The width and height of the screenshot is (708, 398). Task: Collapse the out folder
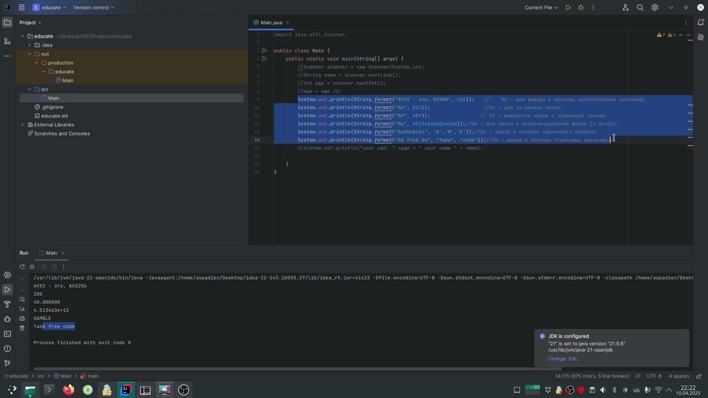pyautogui.click(x=29, y=54)
